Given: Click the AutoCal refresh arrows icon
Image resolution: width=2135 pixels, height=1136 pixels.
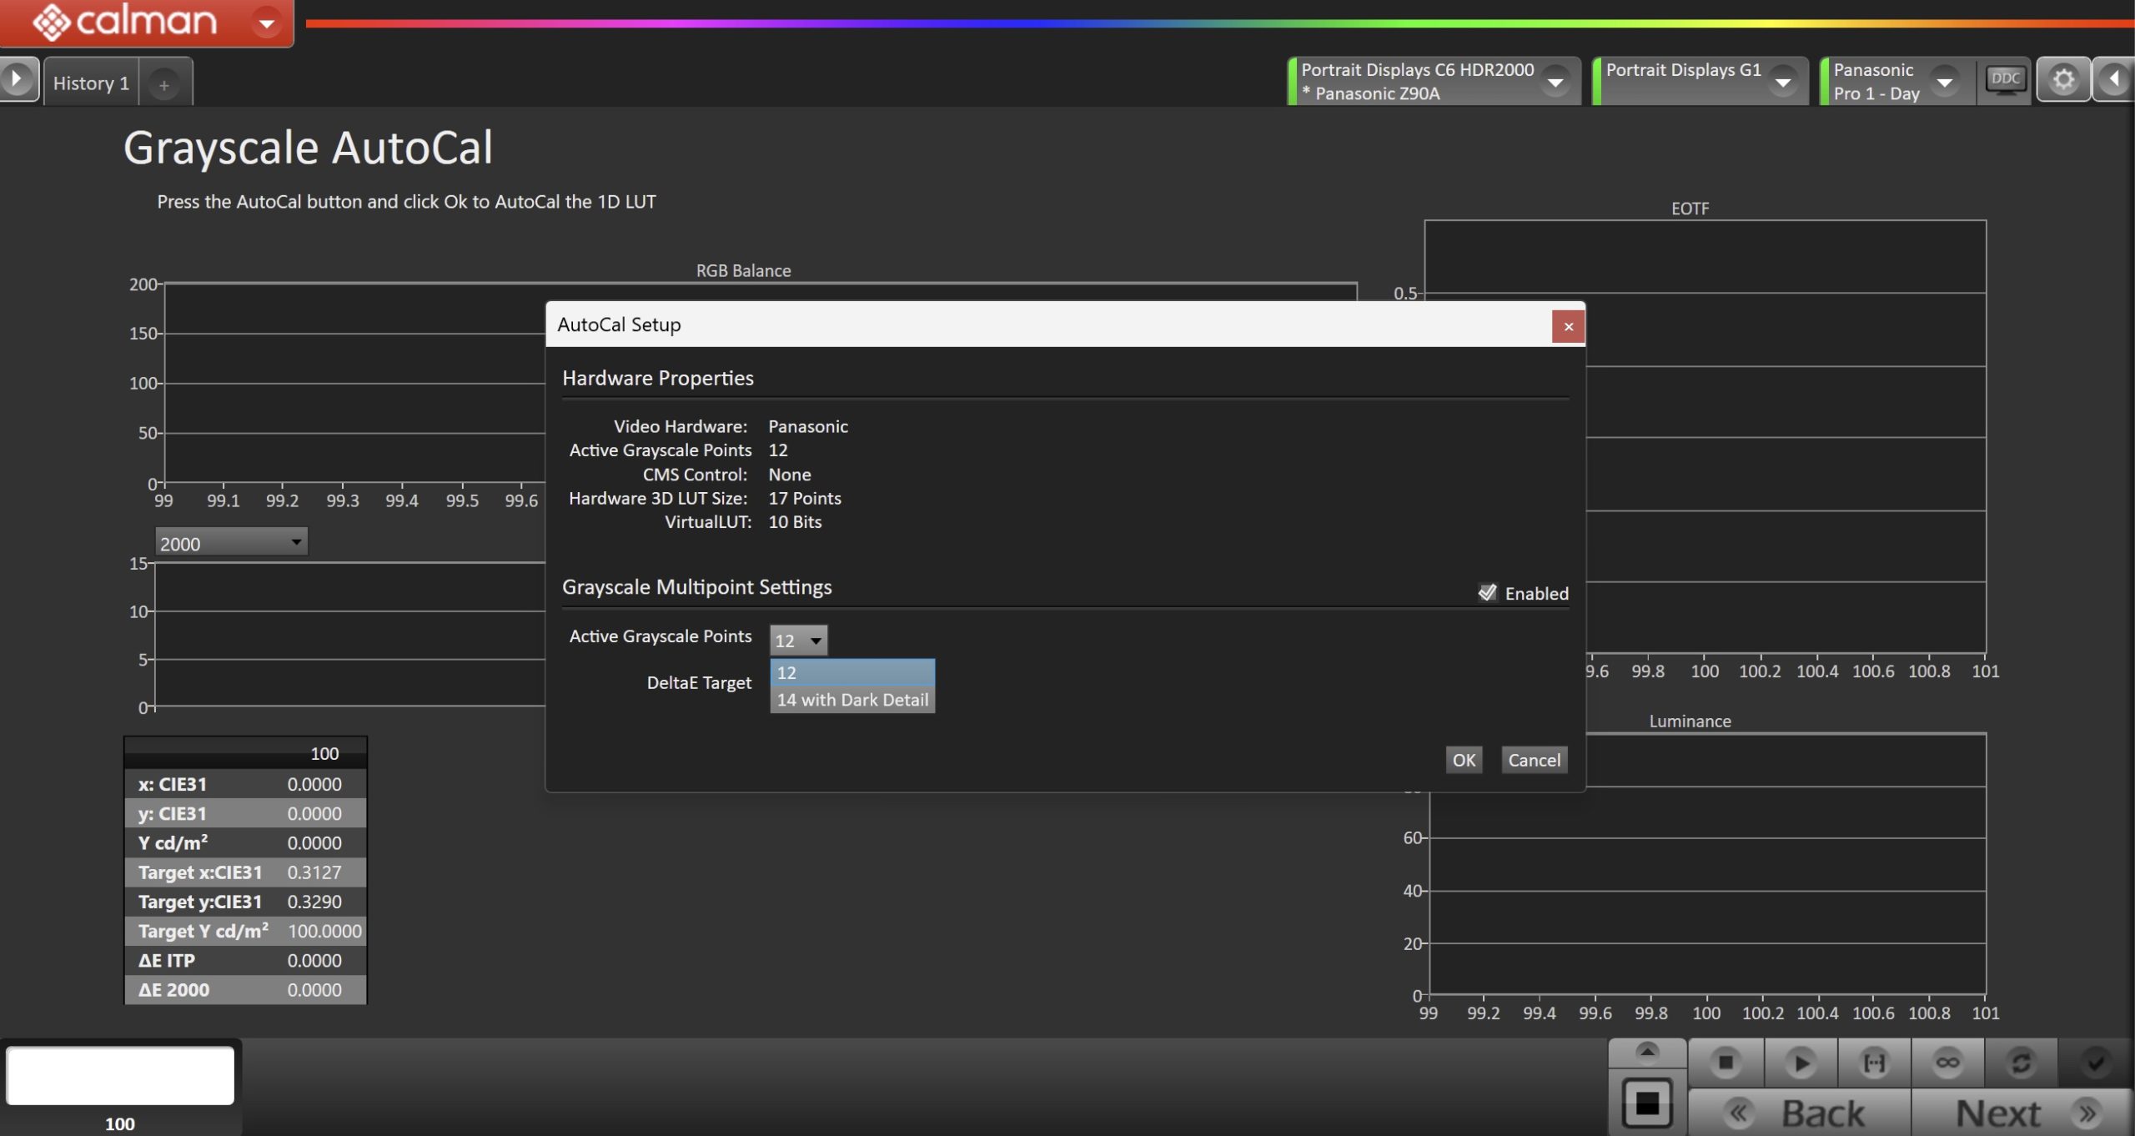Looking at the screenshot, I should coord(2020,1062).
